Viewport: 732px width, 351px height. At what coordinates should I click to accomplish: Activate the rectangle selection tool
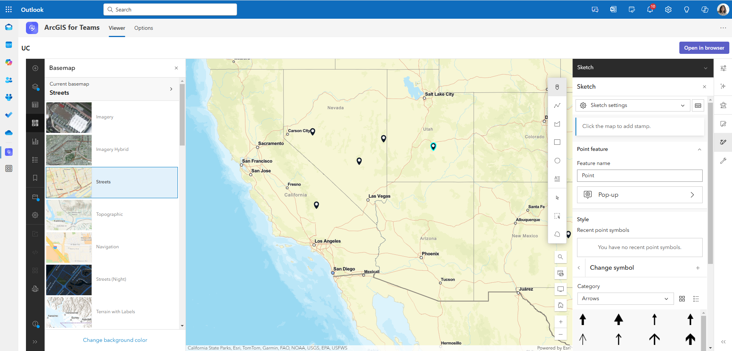pyautogui.click(x=557, y=216)
